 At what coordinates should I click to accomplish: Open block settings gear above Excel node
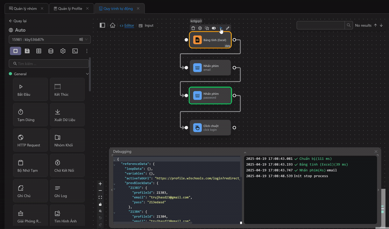(200, 28)
